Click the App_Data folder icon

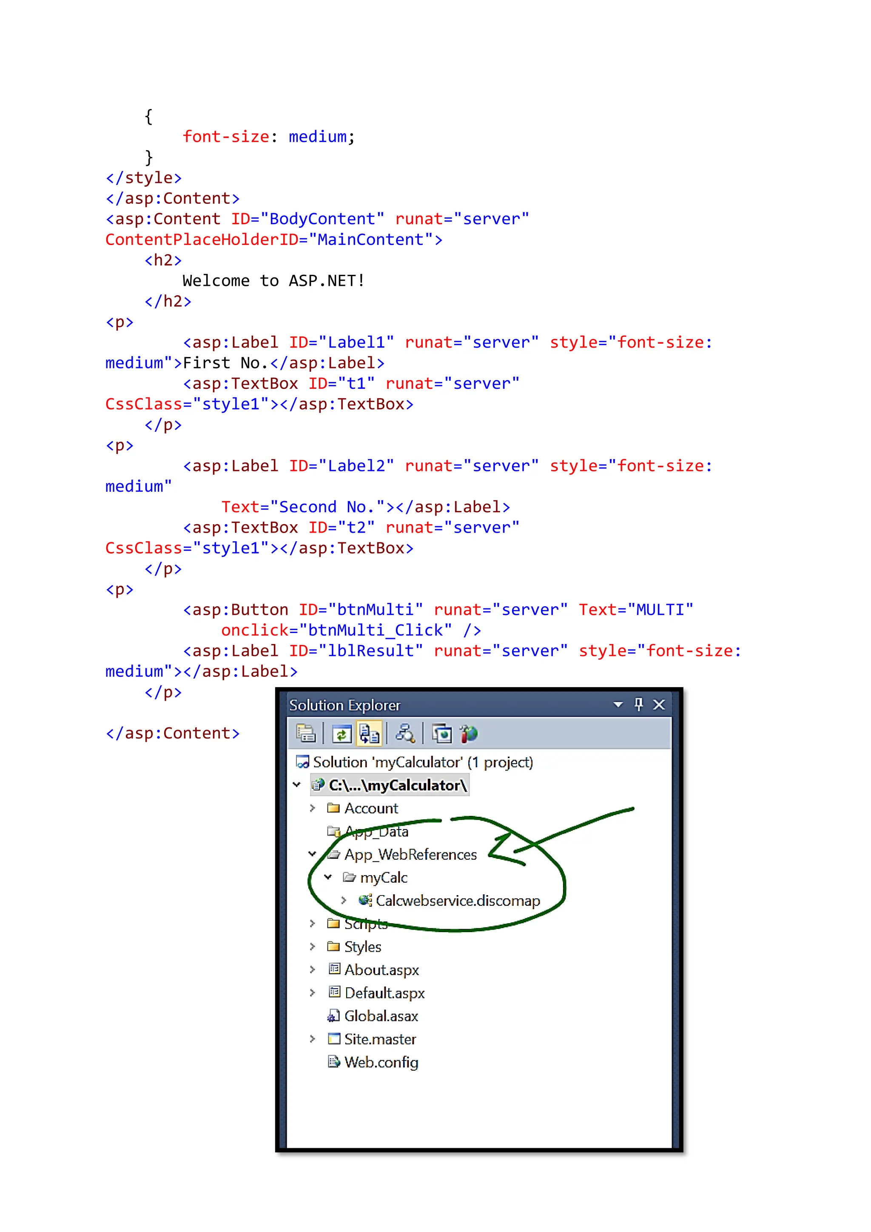[333, 831]
